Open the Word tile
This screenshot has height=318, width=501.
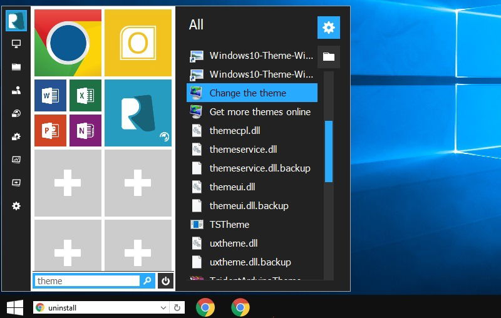click(x=51, y=96)
